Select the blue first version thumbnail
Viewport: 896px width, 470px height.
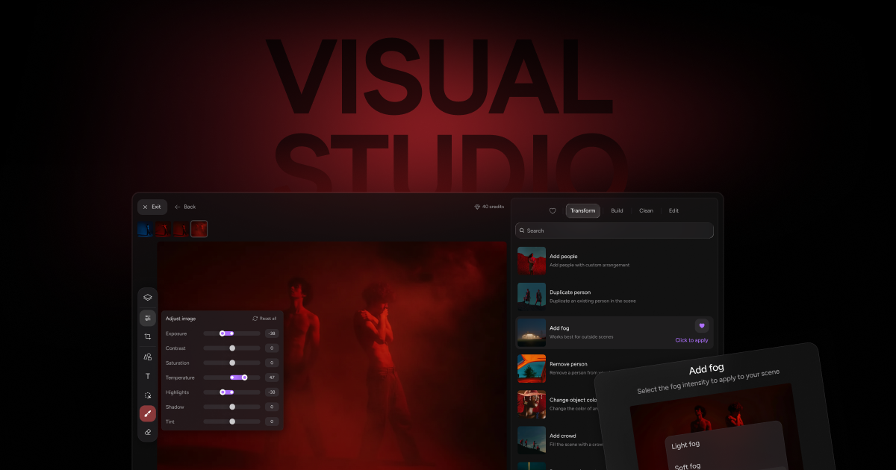[146, 229]
